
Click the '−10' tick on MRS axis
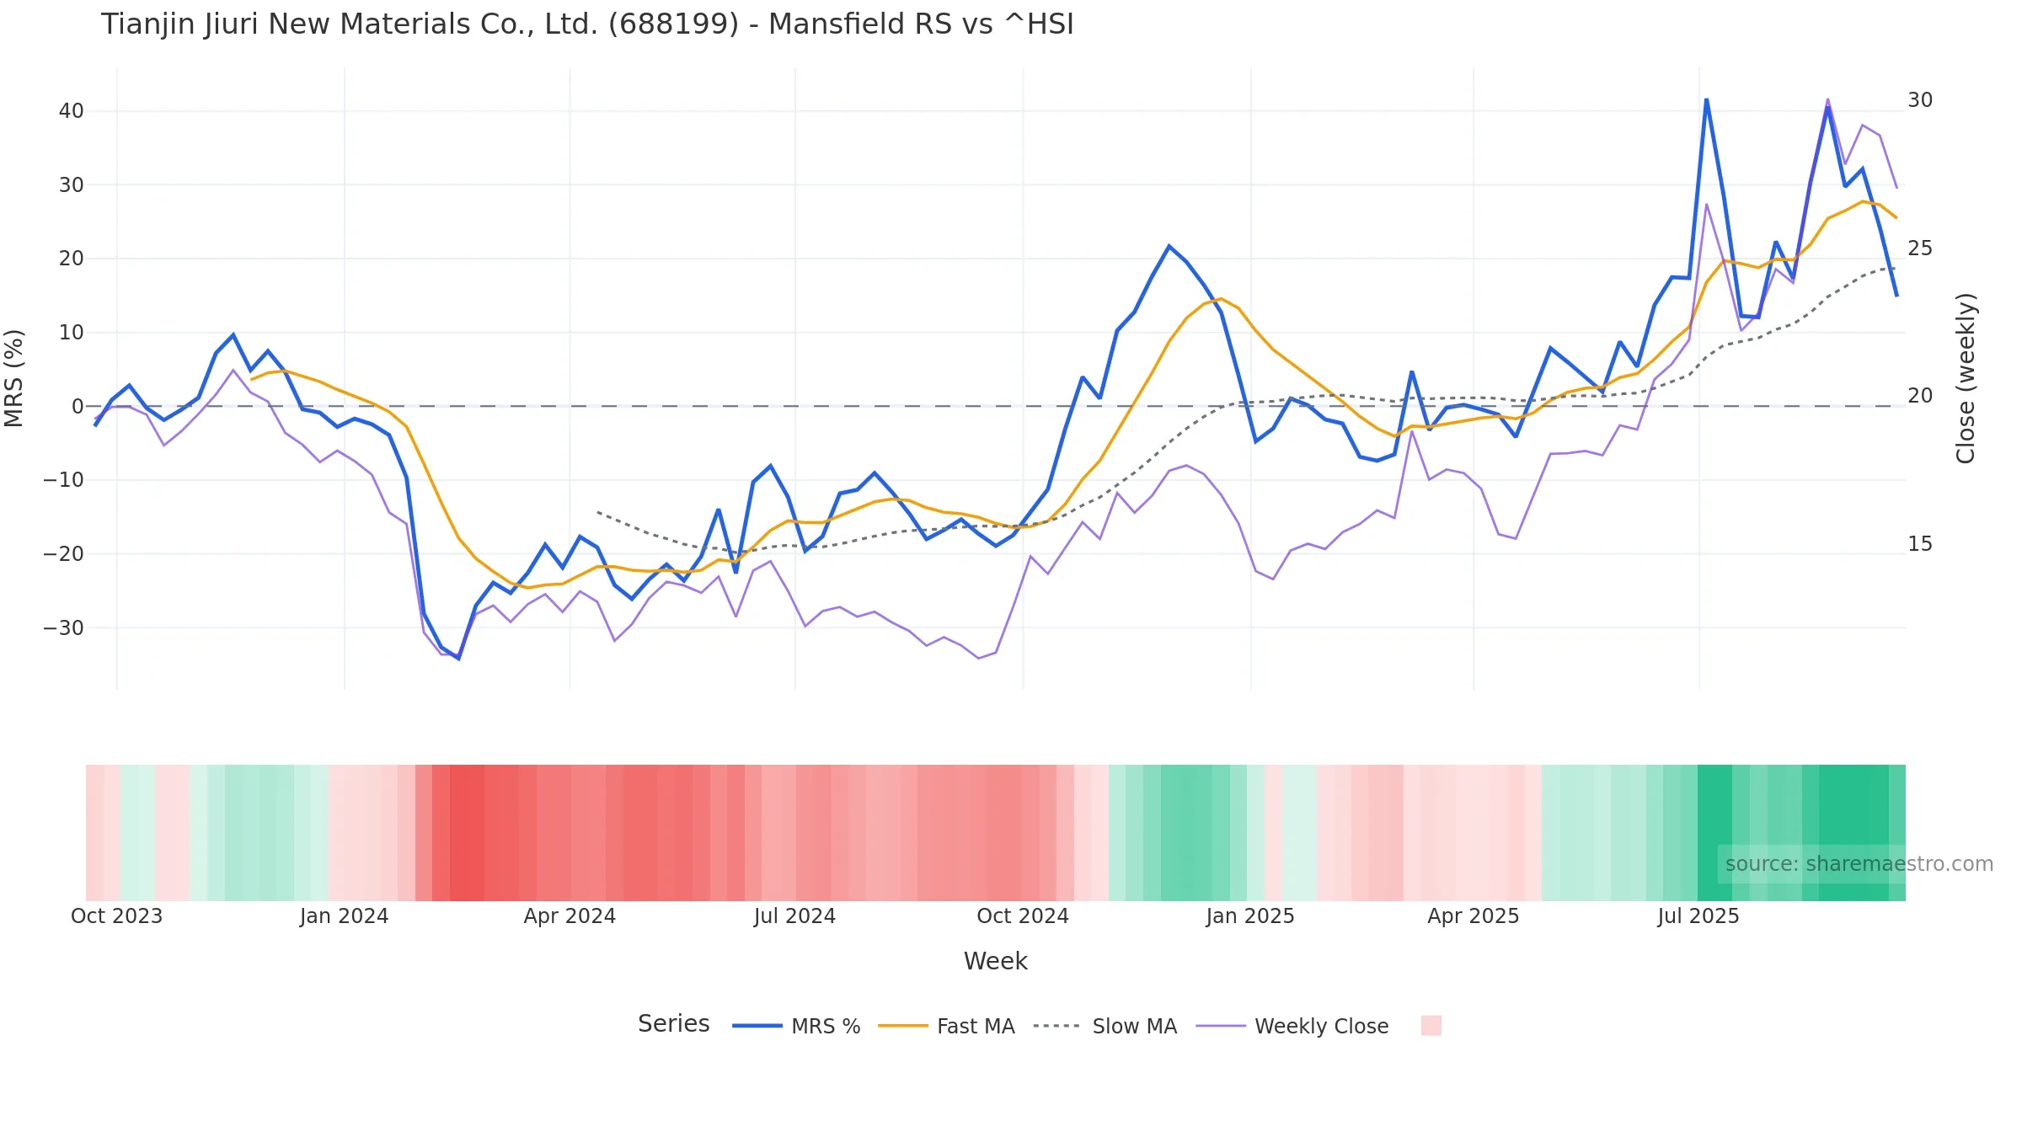pos(64,480)
